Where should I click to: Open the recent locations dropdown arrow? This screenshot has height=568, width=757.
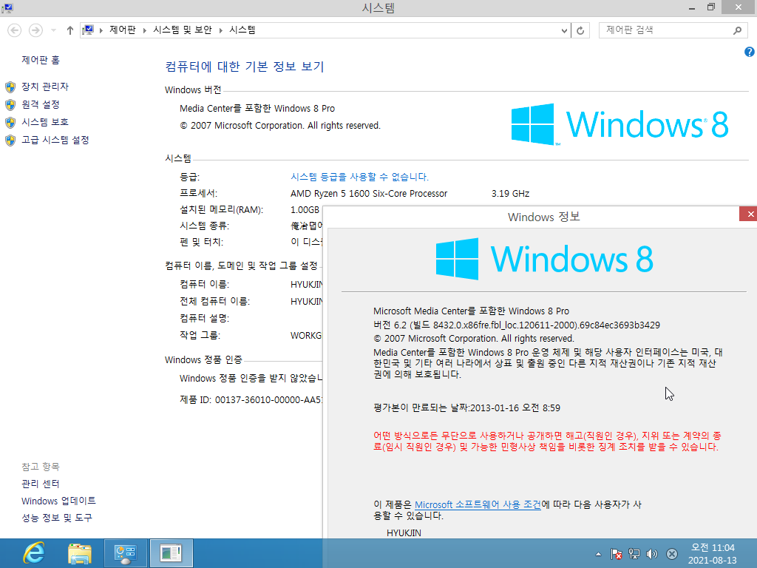[x=53, y=30]
